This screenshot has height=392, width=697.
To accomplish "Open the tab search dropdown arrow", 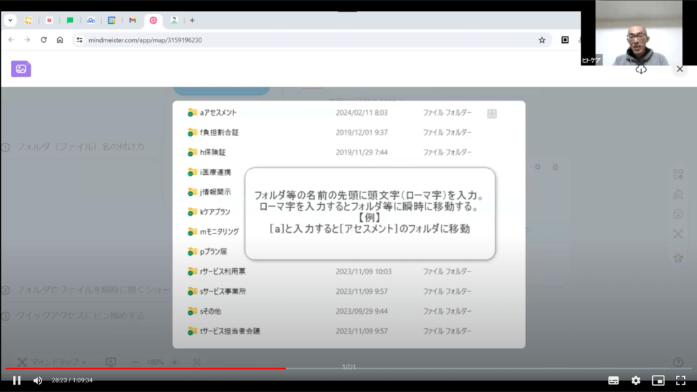I will tap(10, 20).
